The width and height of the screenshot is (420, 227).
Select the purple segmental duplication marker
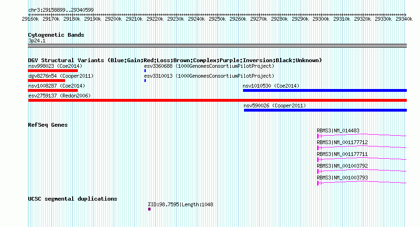click(150, 209)
